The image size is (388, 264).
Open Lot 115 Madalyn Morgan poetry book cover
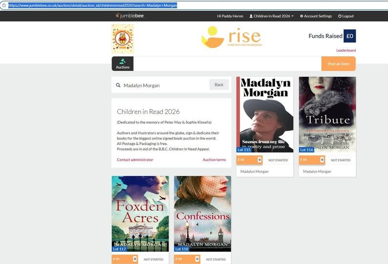click(265, 114)
